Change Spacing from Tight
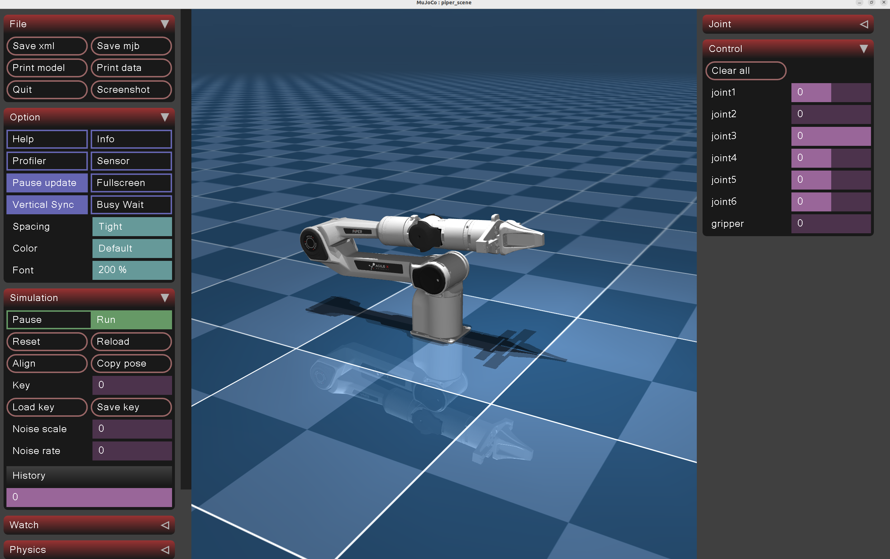The width and height of the screenshot is (890, 559). (132, 226)
